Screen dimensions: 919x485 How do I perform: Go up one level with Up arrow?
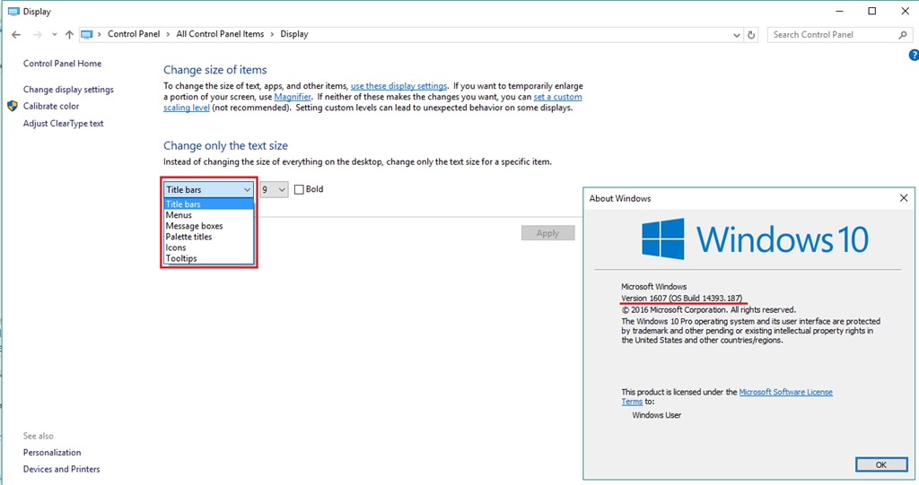(69, 35)
